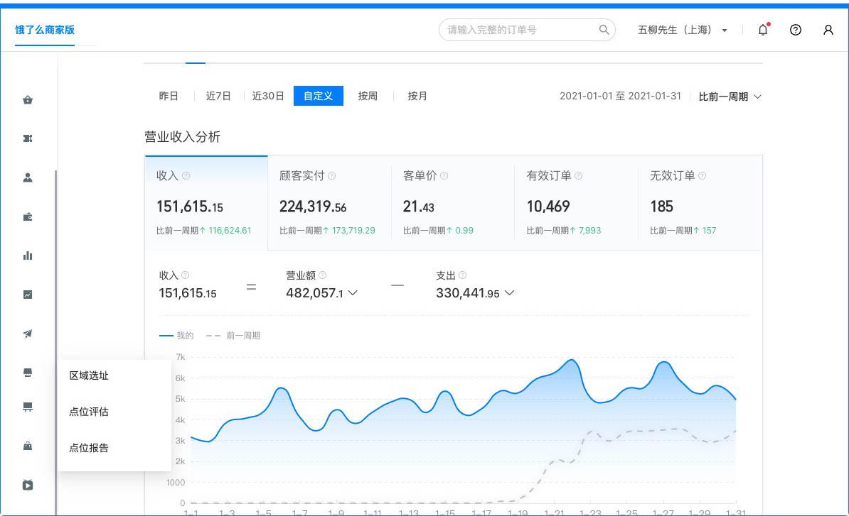Select the 按周 time range
Screen dimensions: 849x516
tap(368, 97)
